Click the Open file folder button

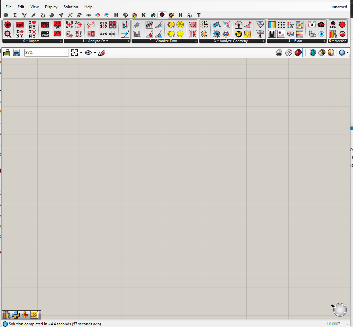coord(7,53)
